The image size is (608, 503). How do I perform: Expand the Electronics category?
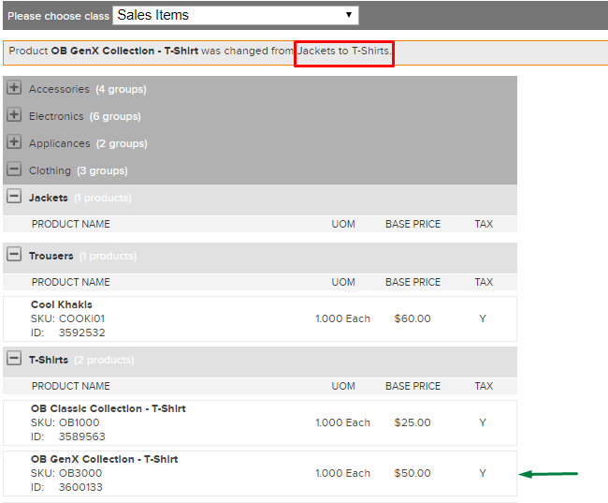click(14, 115)
